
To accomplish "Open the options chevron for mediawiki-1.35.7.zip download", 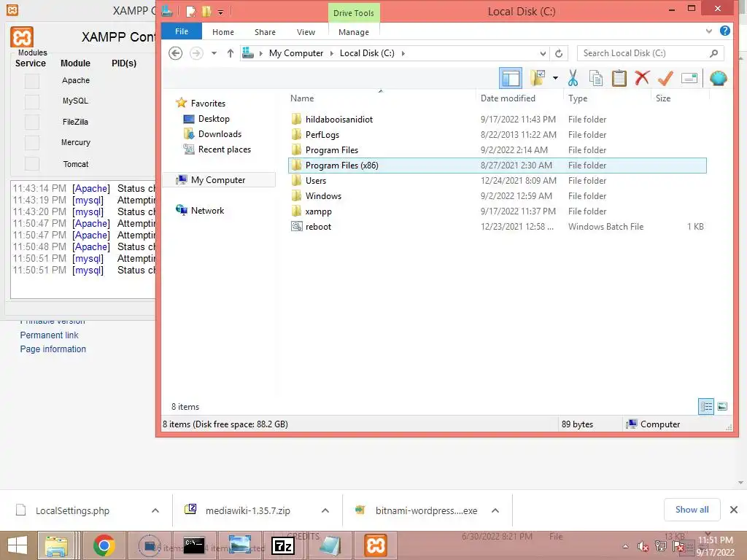I will tap(325, 510).
